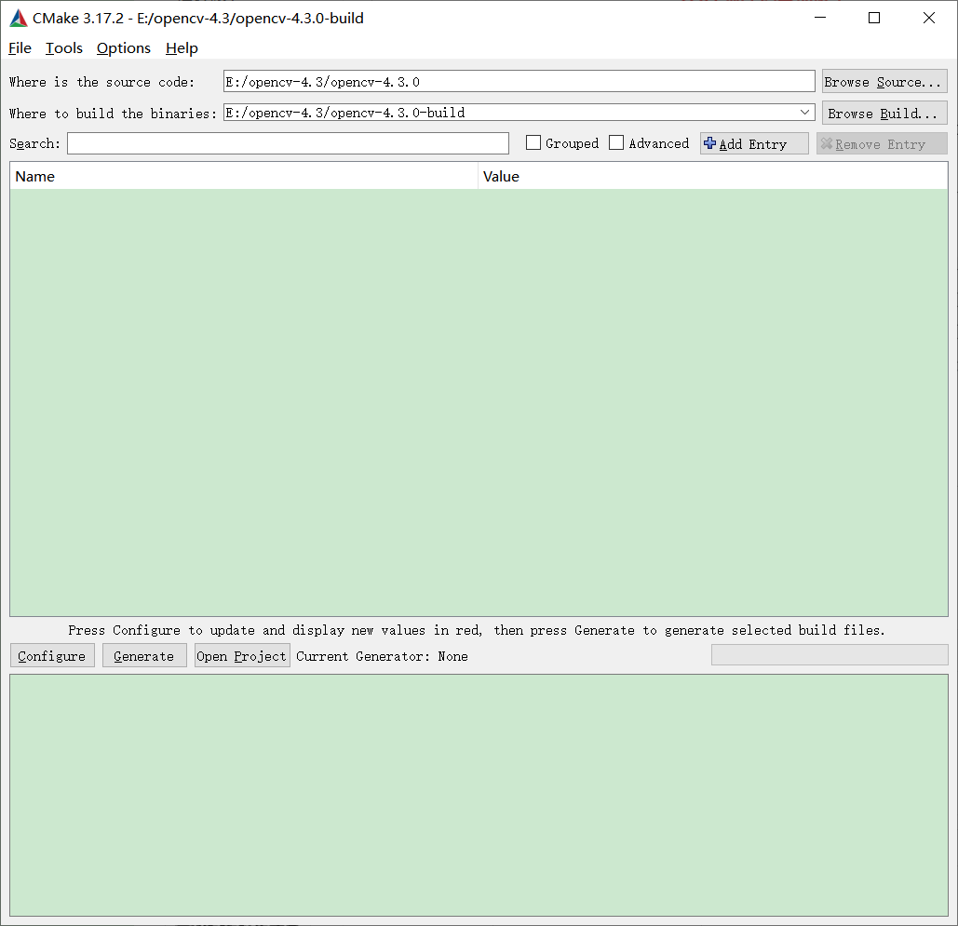Click the Add Entry plus icon
Image resolution: width=958 pixels, height=926 pixels.
708,143
